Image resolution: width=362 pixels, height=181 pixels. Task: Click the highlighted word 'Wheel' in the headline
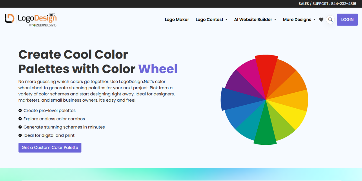coord(158,69)
